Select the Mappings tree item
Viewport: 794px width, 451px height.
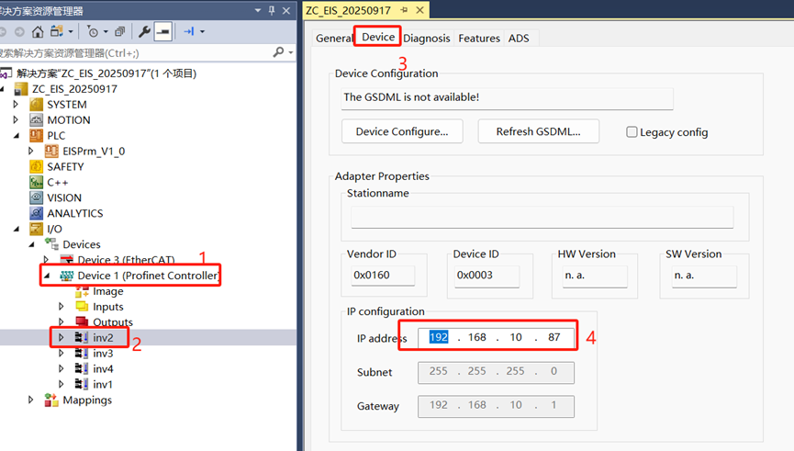[x=87, y=400]
